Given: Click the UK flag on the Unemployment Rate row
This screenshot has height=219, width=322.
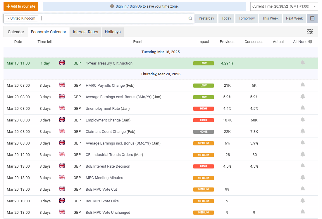Looking at the screenshot, I should (x=62, y=108).
